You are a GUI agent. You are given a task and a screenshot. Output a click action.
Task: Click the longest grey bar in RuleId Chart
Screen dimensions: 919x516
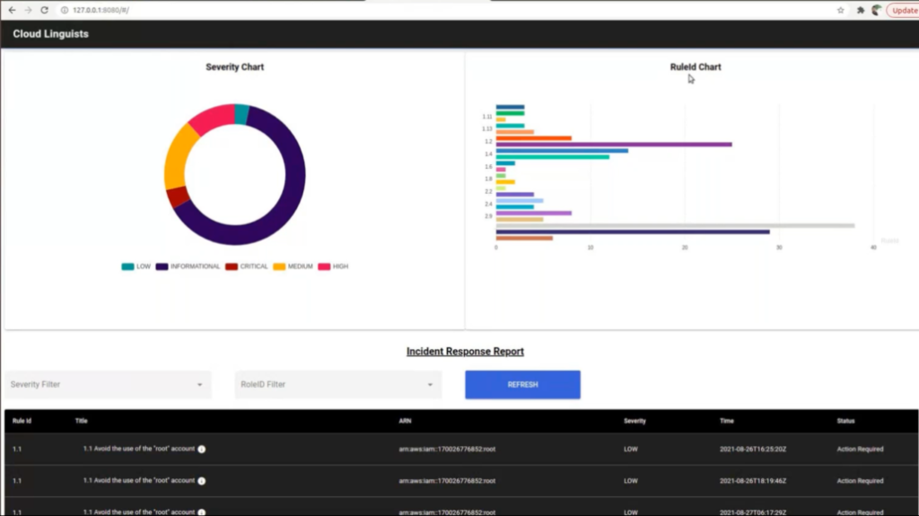point(675,226)
